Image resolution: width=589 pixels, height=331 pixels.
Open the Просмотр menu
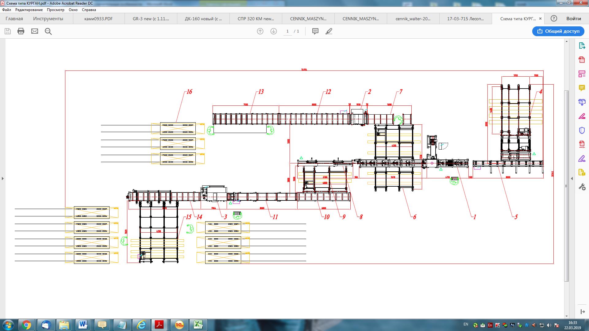[56, 10]
